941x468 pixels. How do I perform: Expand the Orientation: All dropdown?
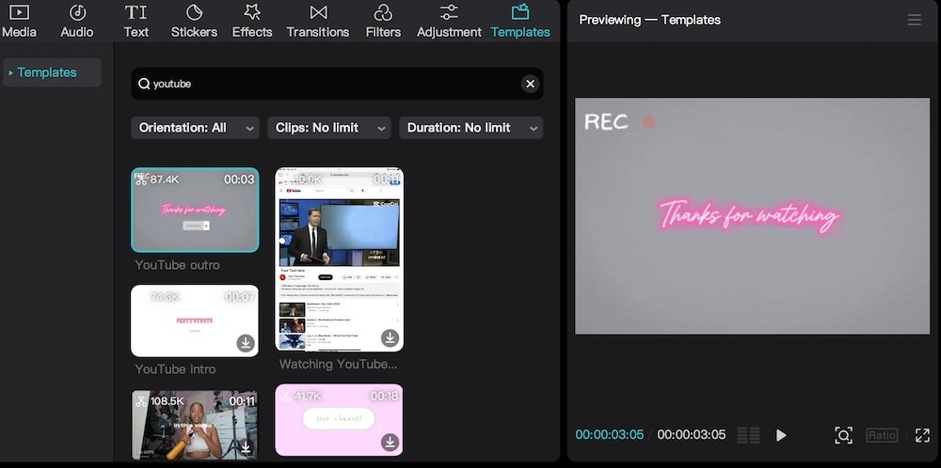pyautogui.click(x=195, y=128)
